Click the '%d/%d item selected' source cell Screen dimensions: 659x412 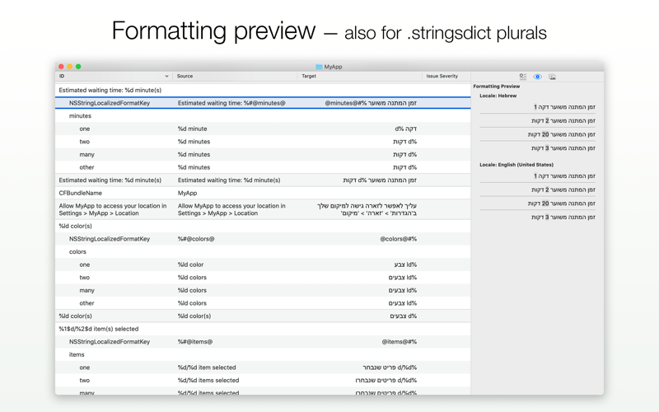207,368
